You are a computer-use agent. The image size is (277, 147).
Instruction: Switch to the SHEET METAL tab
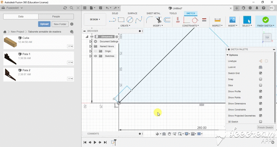pyautogui.click(x=153, y=13)
